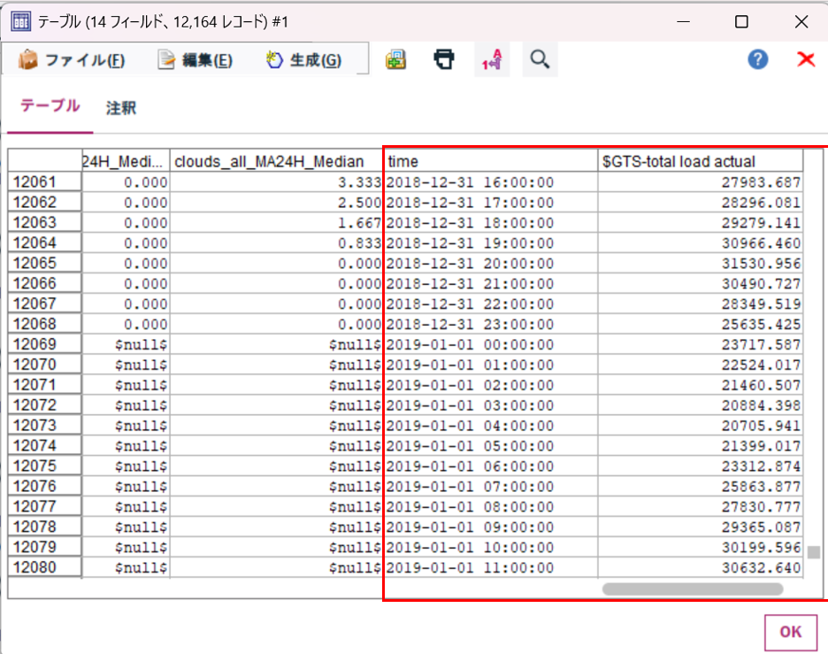Viewport: 828px width, 654px height.
Task: Click clouds median value 3.333
Action: [x=277, y=182]
